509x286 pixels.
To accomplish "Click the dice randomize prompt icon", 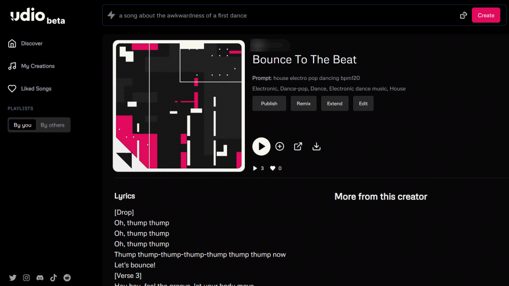I will (463, 15).
